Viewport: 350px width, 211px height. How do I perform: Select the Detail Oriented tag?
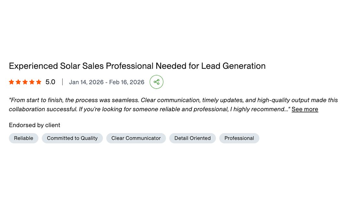(x=192, y=138)
